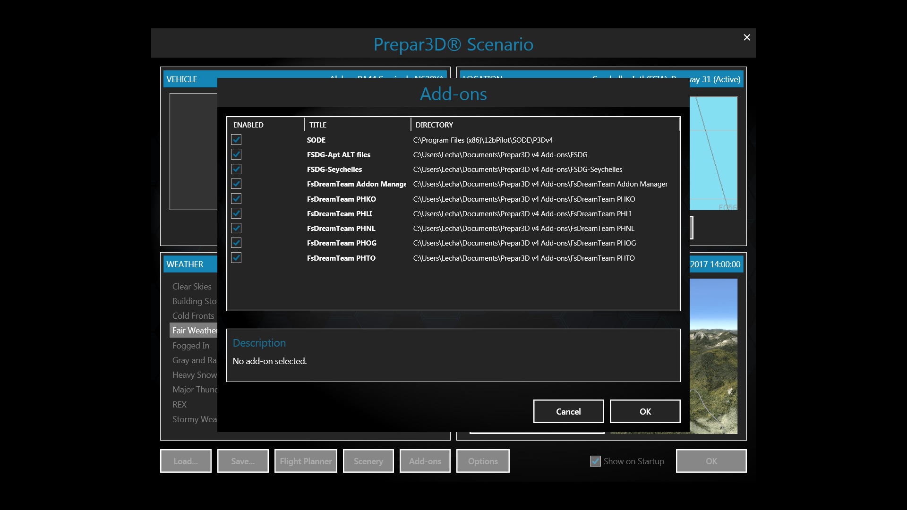Select the FsDreamTeam PHOG title row
This screenshot has width=907, height=510.
coord(342,243)
